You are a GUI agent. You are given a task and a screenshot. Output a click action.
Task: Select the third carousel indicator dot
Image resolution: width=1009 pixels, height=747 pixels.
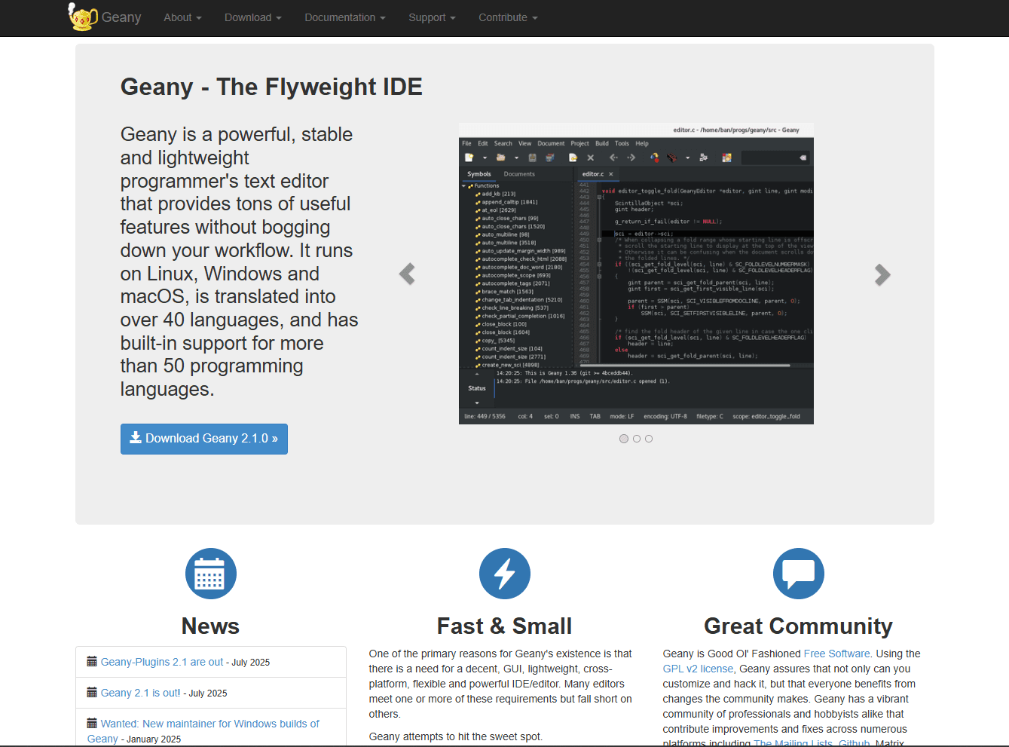649,439
